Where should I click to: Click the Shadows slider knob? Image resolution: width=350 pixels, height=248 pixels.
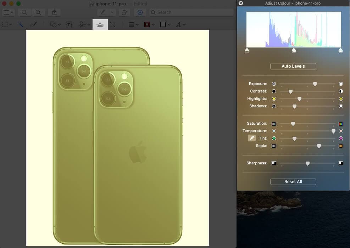click(294, 106)
